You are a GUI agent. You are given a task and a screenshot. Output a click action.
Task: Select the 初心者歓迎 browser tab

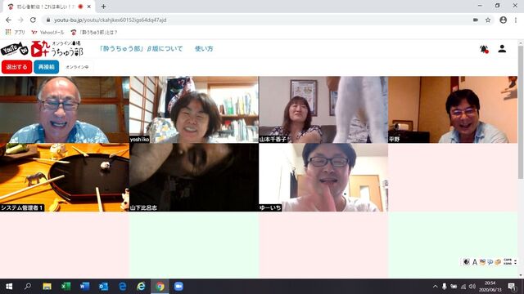(x=48, y=7)
